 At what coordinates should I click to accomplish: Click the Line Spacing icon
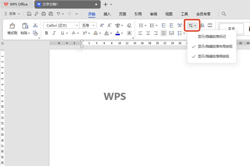pos(180,33)
